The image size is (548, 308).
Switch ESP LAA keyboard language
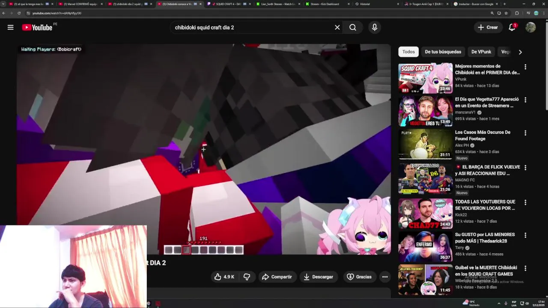tap(514, 303)
